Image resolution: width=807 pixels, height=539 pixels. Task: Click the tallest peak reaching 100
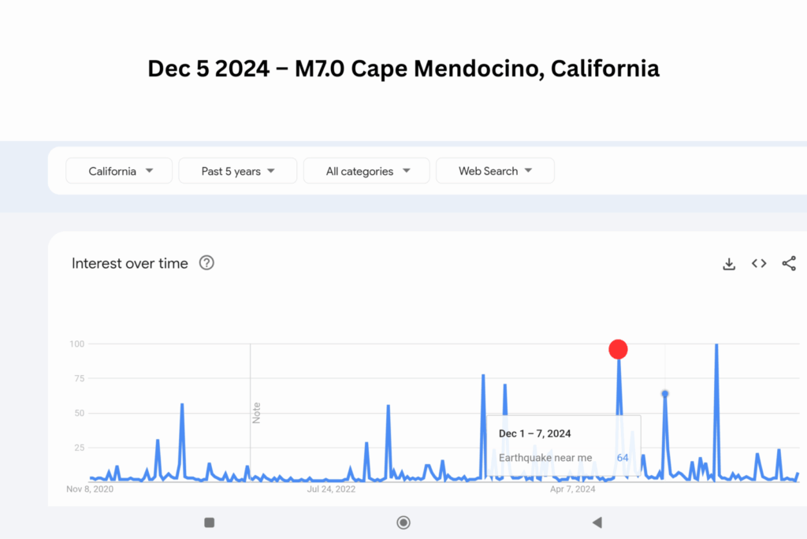pos(716,345)
